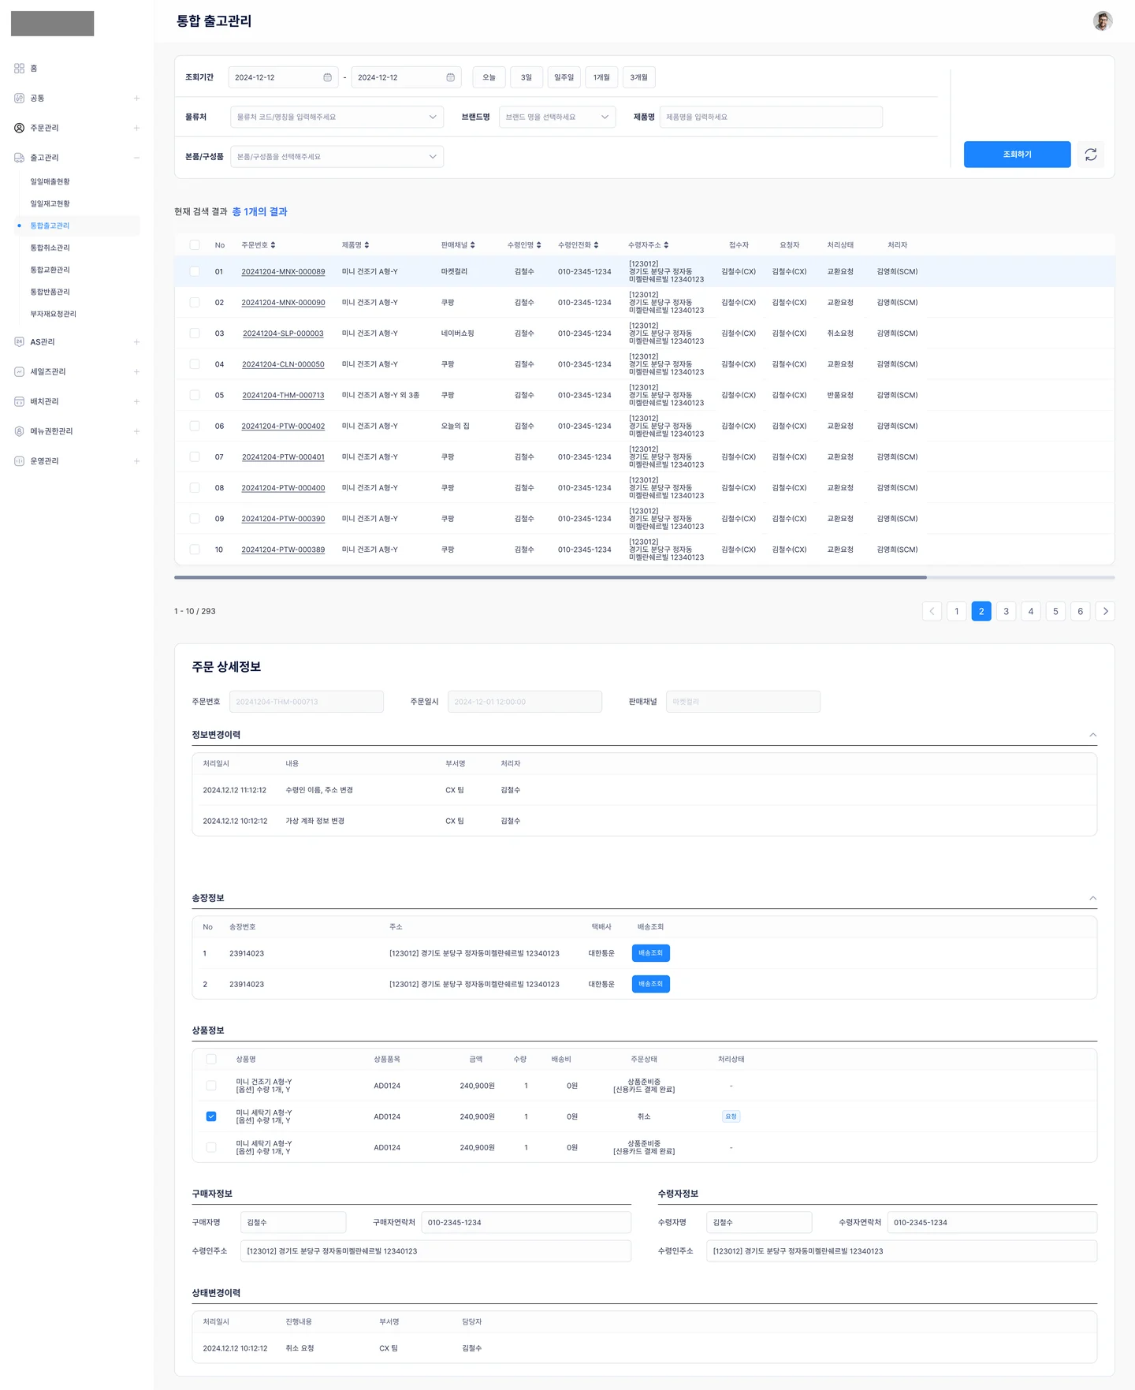The image size is (1135, 1390).
Task: Go to next page arrow
Action: pyautogui.click(x=1105, y=611)
